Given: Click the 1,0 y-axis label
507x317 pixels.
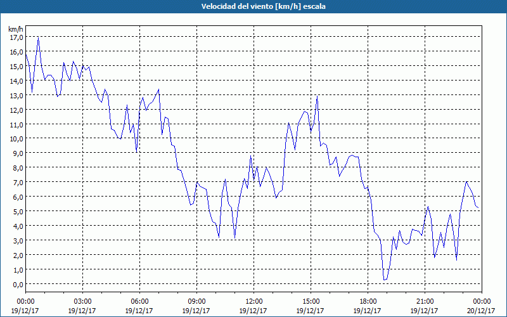Looking at the screenshot, I should 18,270.
